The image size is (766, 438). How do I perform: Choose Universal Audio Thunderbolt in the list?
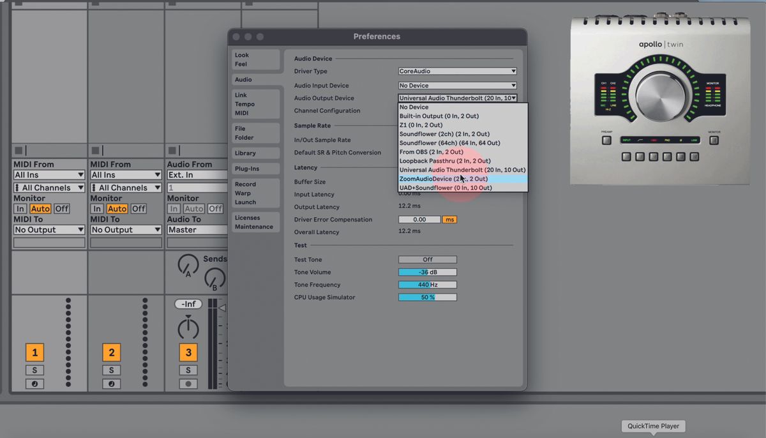point(463,170)
